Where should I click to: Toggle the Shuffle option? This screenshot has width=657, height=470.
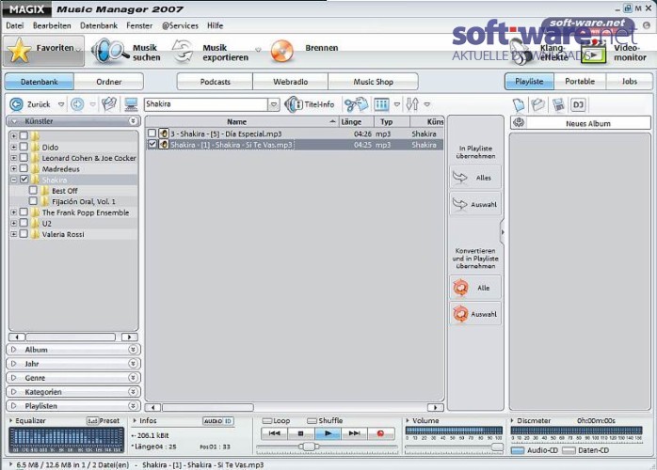coord(312,421)
